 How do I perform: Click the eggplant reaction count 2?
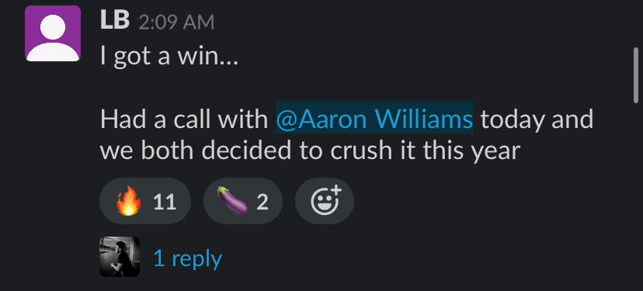[262, 202]
